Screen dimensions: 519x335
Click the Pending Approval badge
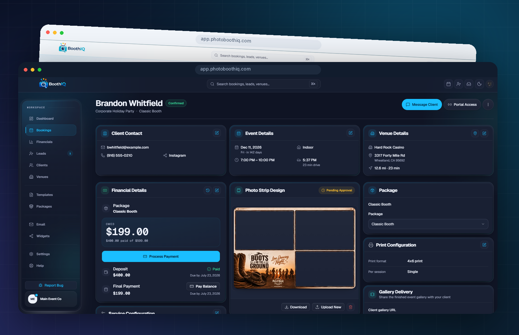point(337,190)
